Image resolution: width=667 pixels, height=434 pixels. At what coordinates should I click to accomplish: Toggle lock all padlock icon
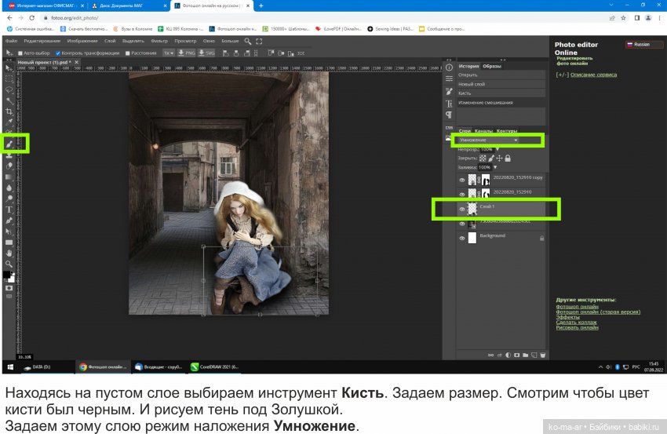[x=508, y=159]
